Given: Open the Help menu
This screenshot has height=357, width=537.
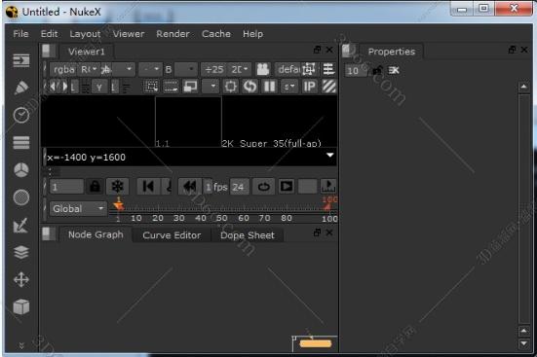Looking at the screenshot, I should pyautogui.click(x=253, y=34).
